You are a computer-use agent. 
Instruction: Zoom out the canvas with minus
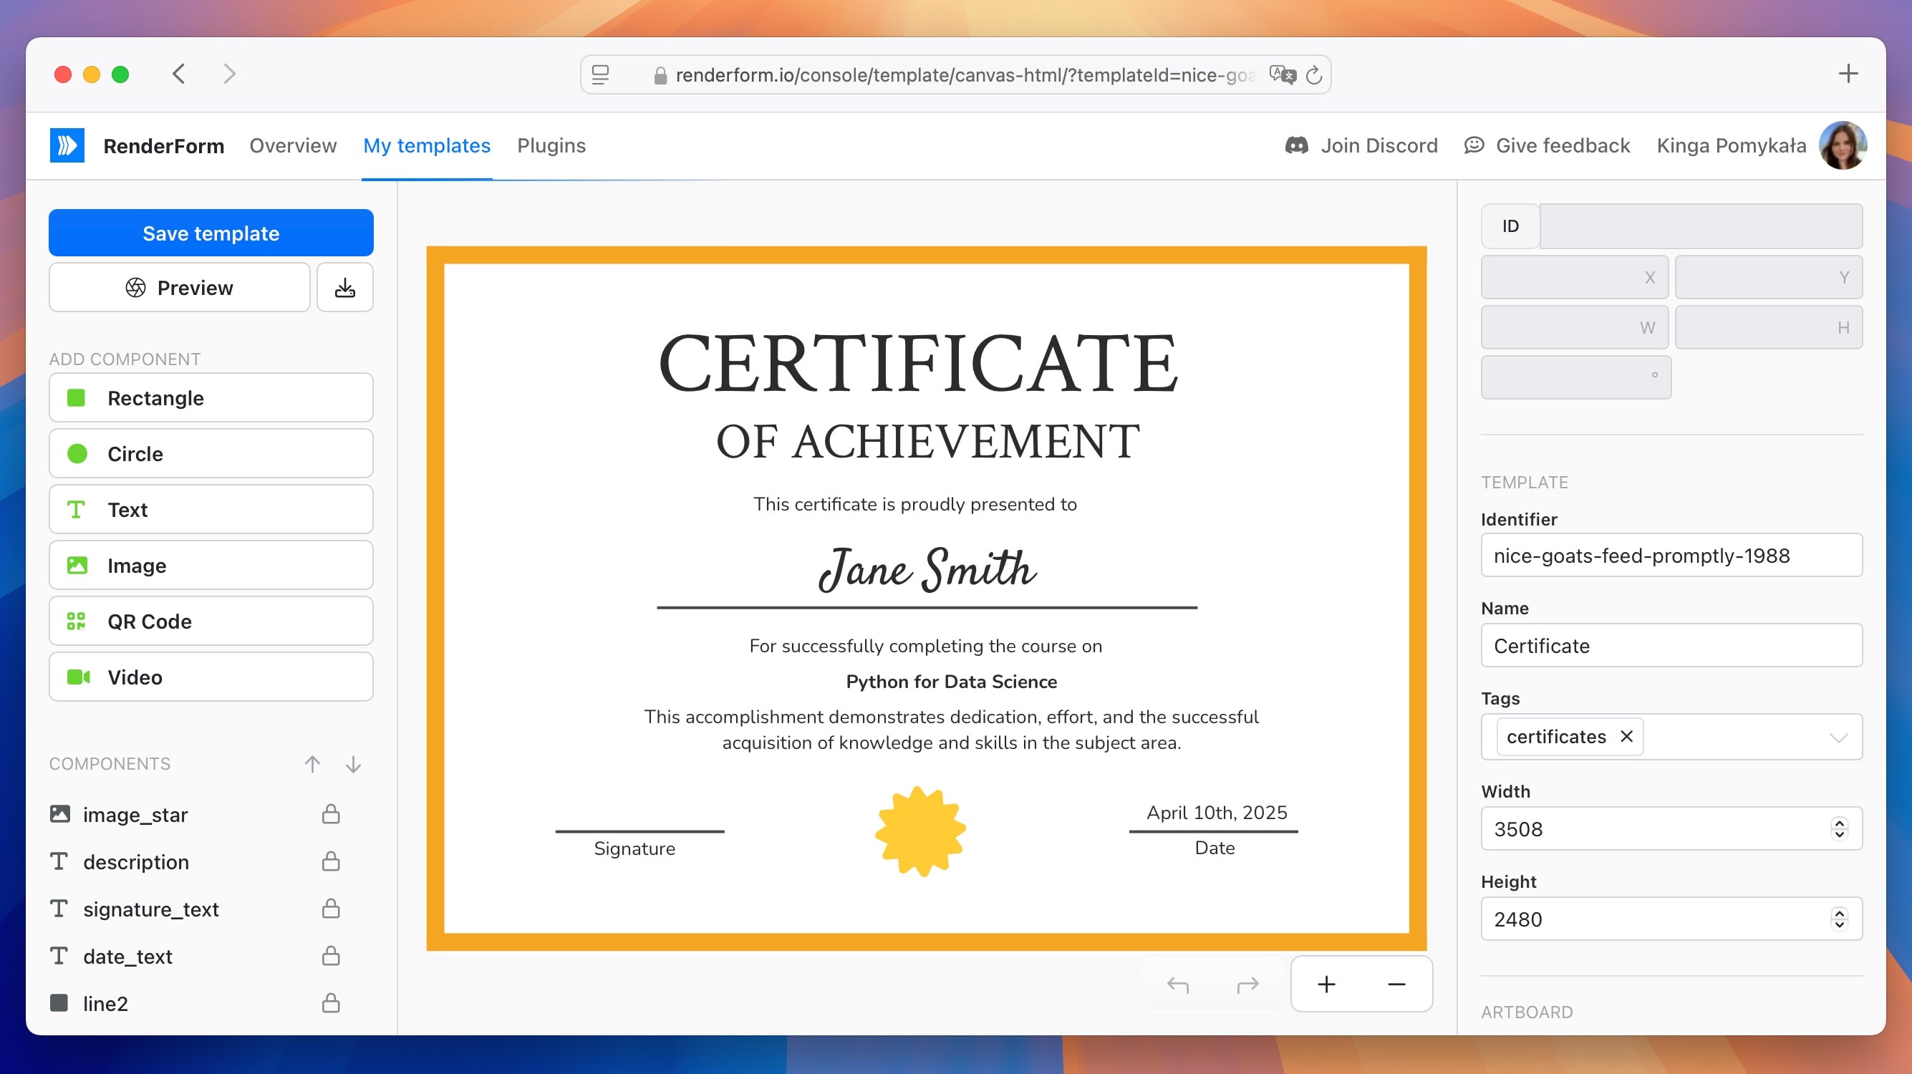[1396, 984]
